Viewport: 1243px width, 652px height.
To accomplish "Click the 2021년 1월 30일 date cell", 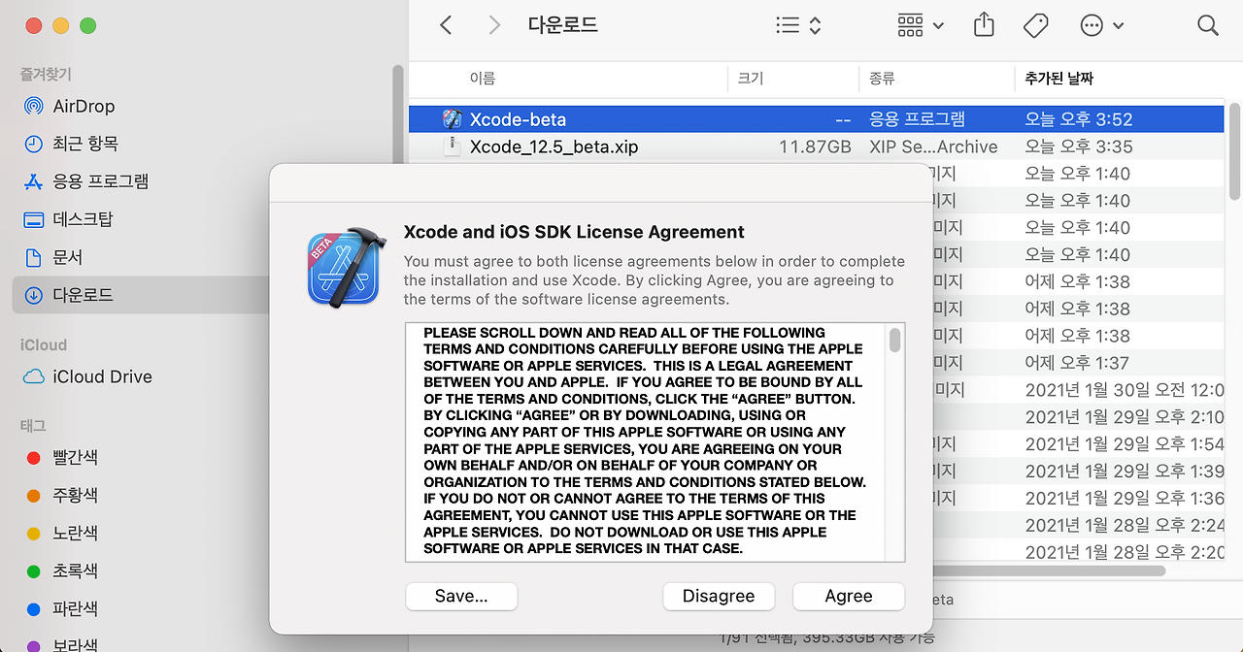I will (x=1124, y=390).
